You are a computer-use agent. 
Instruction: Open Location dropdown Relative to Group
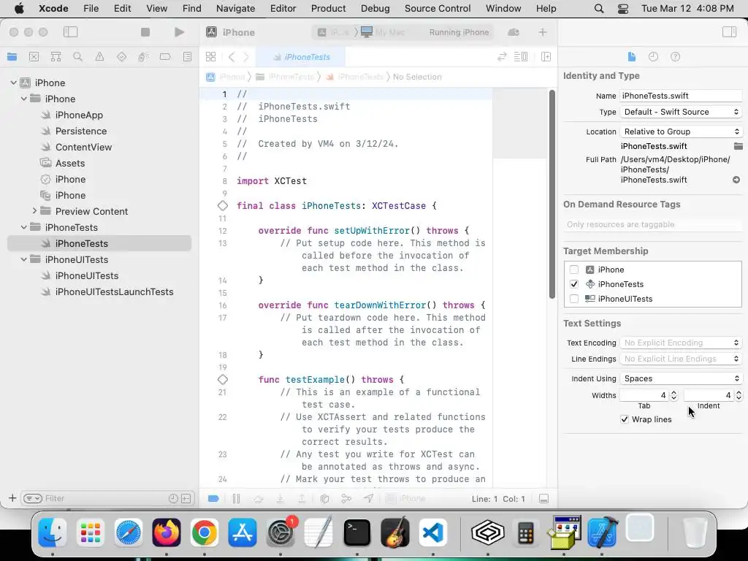coord(681,131)
